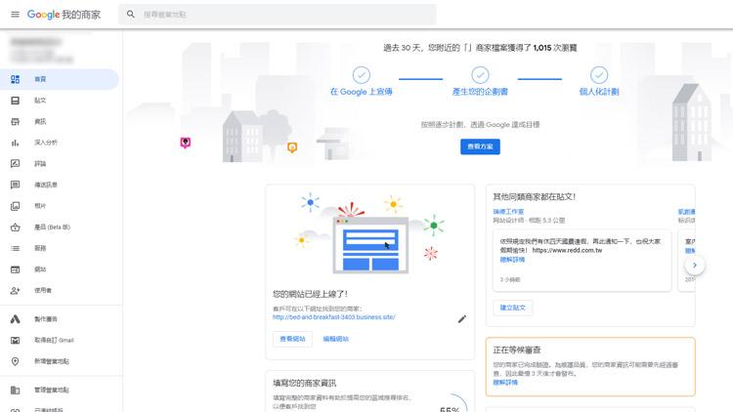Click the blue 查看方案 button

480,146
